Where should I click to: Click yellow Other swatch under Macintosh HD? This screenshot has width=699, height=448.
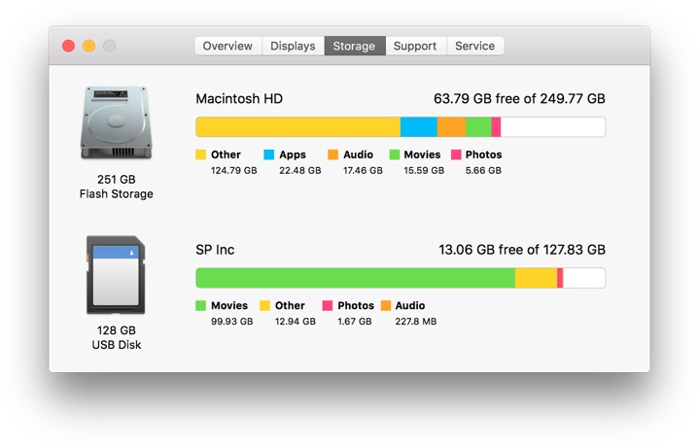[201, 155]
